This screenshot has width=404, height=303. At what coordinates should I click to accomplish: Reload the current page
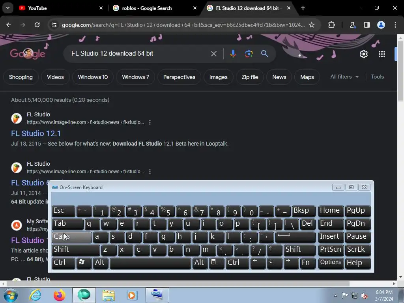[37, 25]
